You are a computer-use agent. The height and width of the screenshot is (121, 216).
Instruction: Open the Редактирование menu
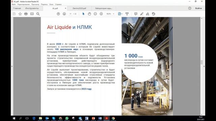pos(24,4)
